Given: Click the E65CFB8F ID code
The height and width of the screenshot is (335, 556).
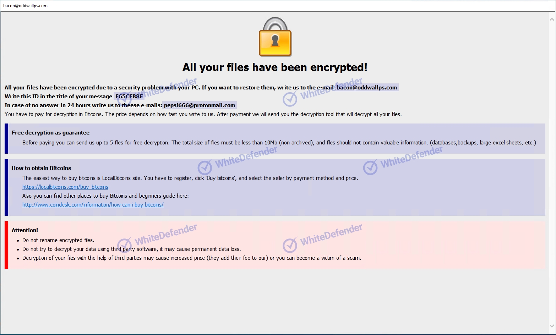Looking at the screenshot, I should 129,97.
